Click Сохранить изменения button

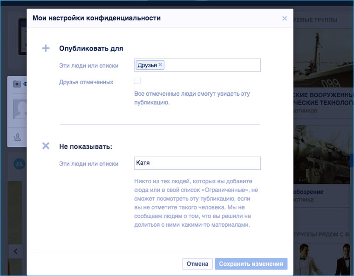[x=251, y=264]
